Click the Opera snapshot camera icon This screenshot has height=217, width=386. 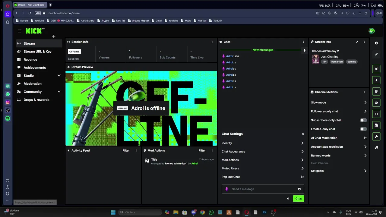(324, 13)
